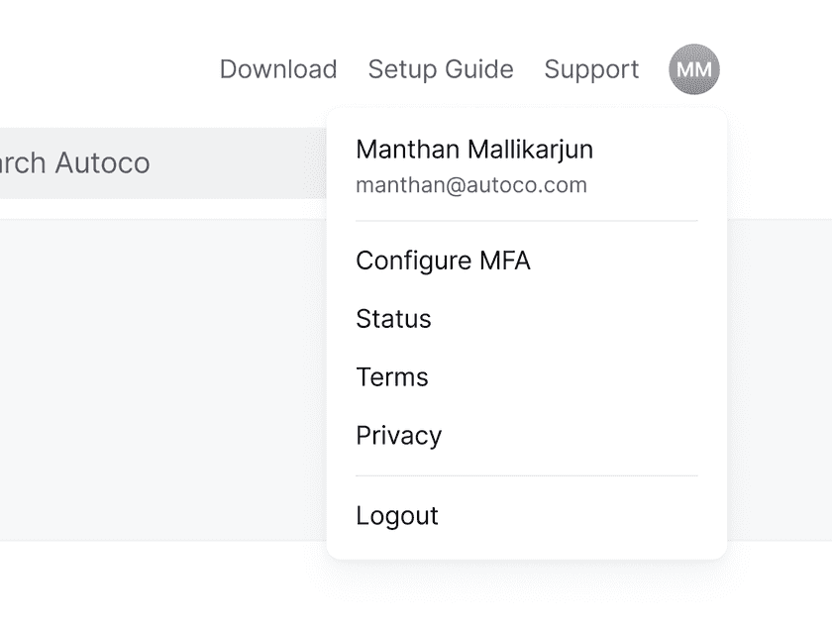Image resolution: width=832 pixels, height=628 pixels.
Task: Collapse the account dropdown via MM avatar
Action: pos(693,69)
